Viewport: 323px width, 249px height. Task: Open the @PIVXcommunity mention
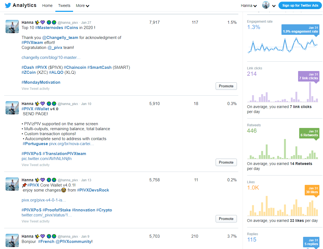click(x=74, y=241)
